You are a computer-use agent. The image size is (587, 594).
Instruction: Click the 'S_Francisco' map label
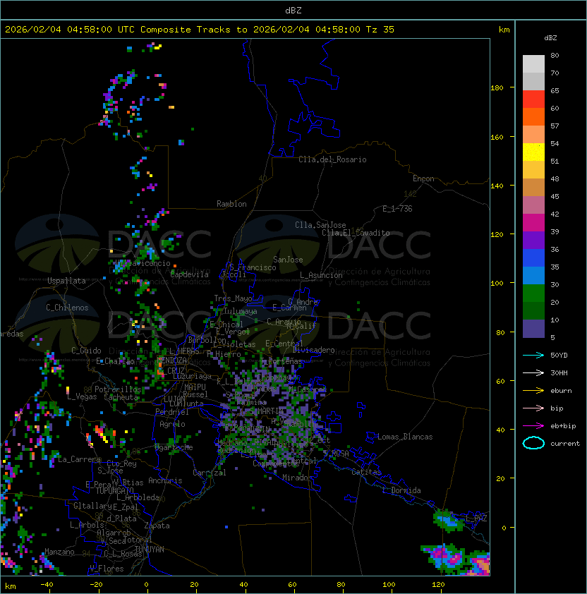[x=253, y=267]
